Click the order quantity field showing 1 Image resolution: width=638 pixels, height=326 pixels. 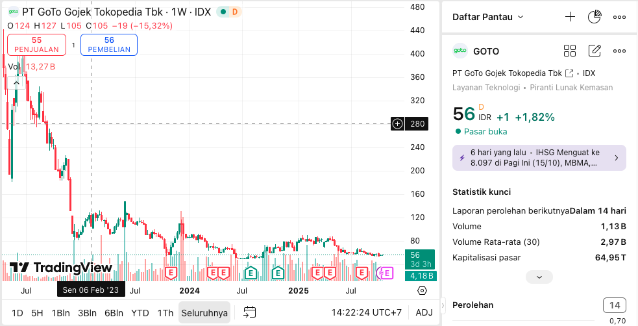pos(73,45)
